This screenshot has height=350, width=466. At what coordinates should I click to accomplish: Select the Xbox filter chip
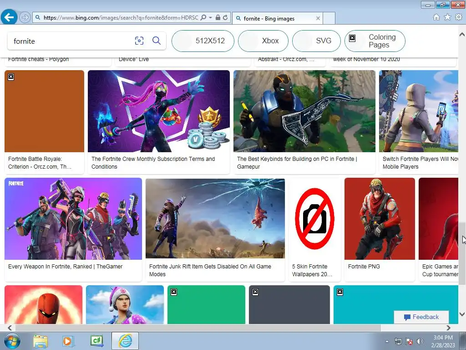263,41
